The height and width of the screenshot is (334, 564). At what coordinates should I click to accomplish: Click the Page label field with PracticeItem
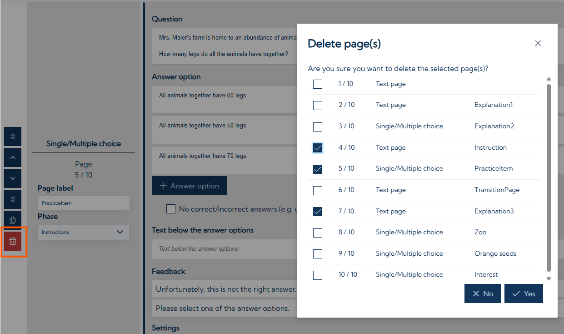pos(83,203)
